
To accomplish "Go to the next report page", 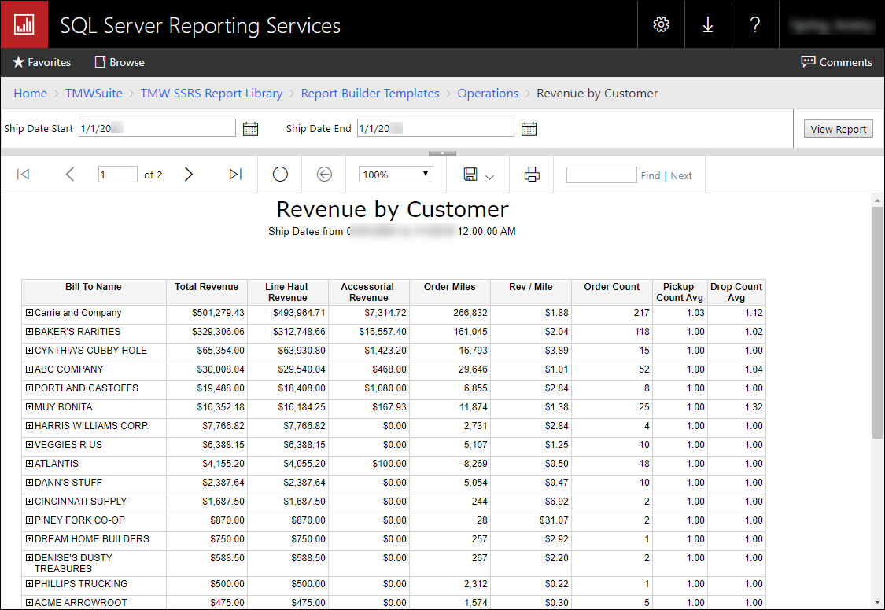I will tap(189, 175).
